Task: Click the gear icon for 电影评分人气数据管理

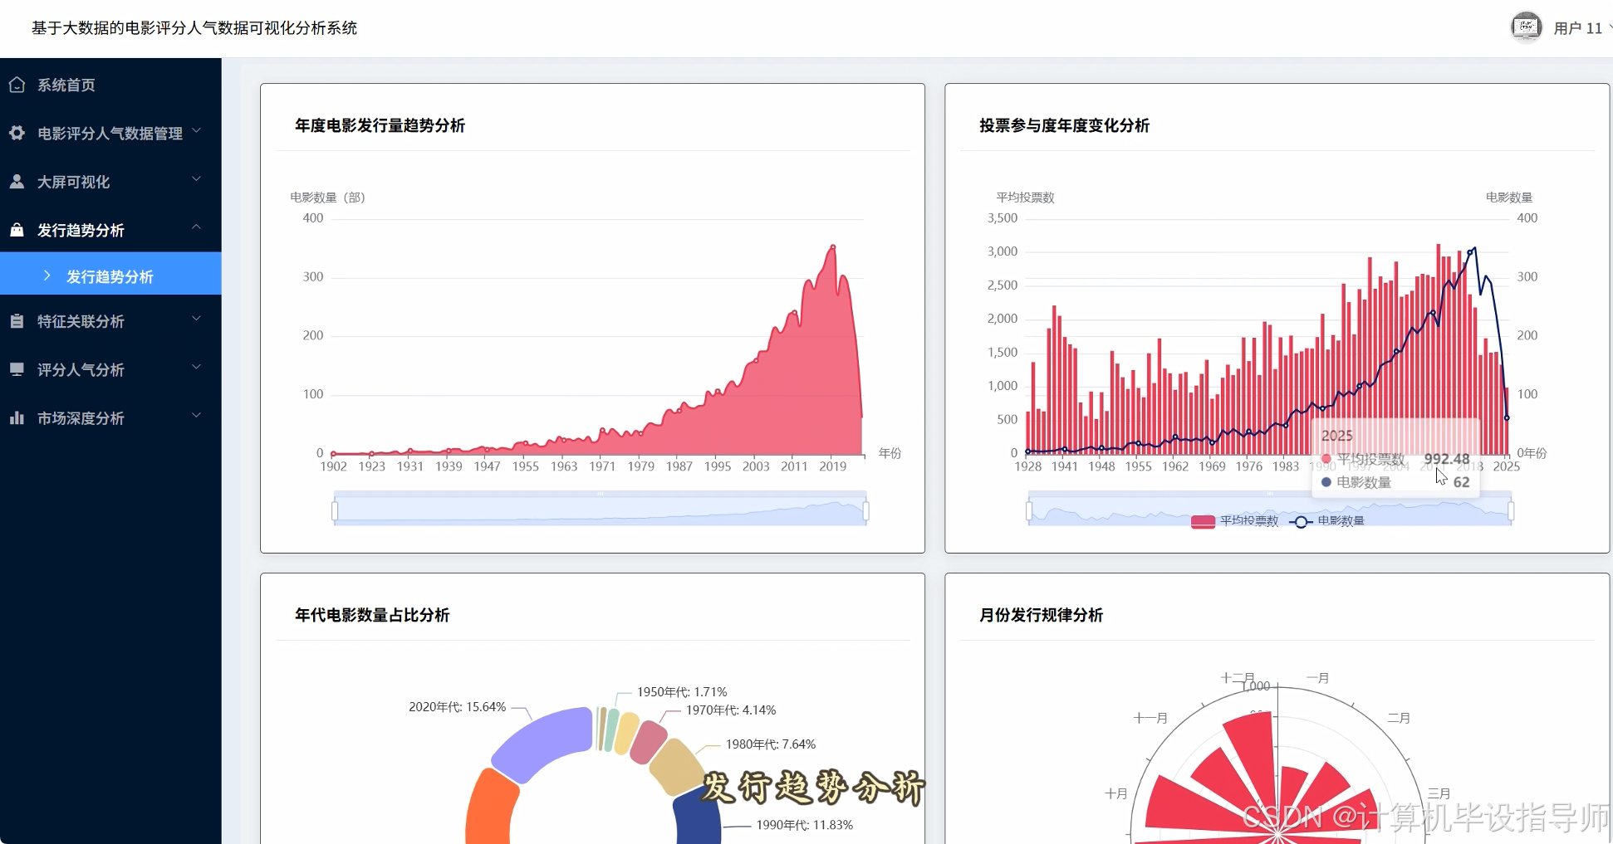Action: point(17,133)
